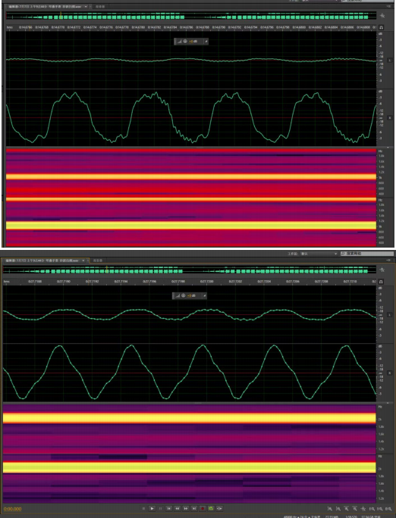Toggle the right channel R button in upper window
Viewport: 396px width, 518px height.
[389, 117]
